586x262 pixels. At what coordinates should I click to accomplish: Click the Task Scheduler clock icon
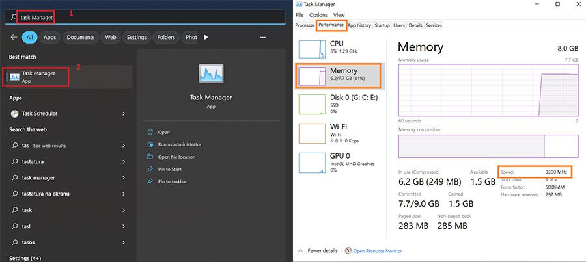pos(14,114)
